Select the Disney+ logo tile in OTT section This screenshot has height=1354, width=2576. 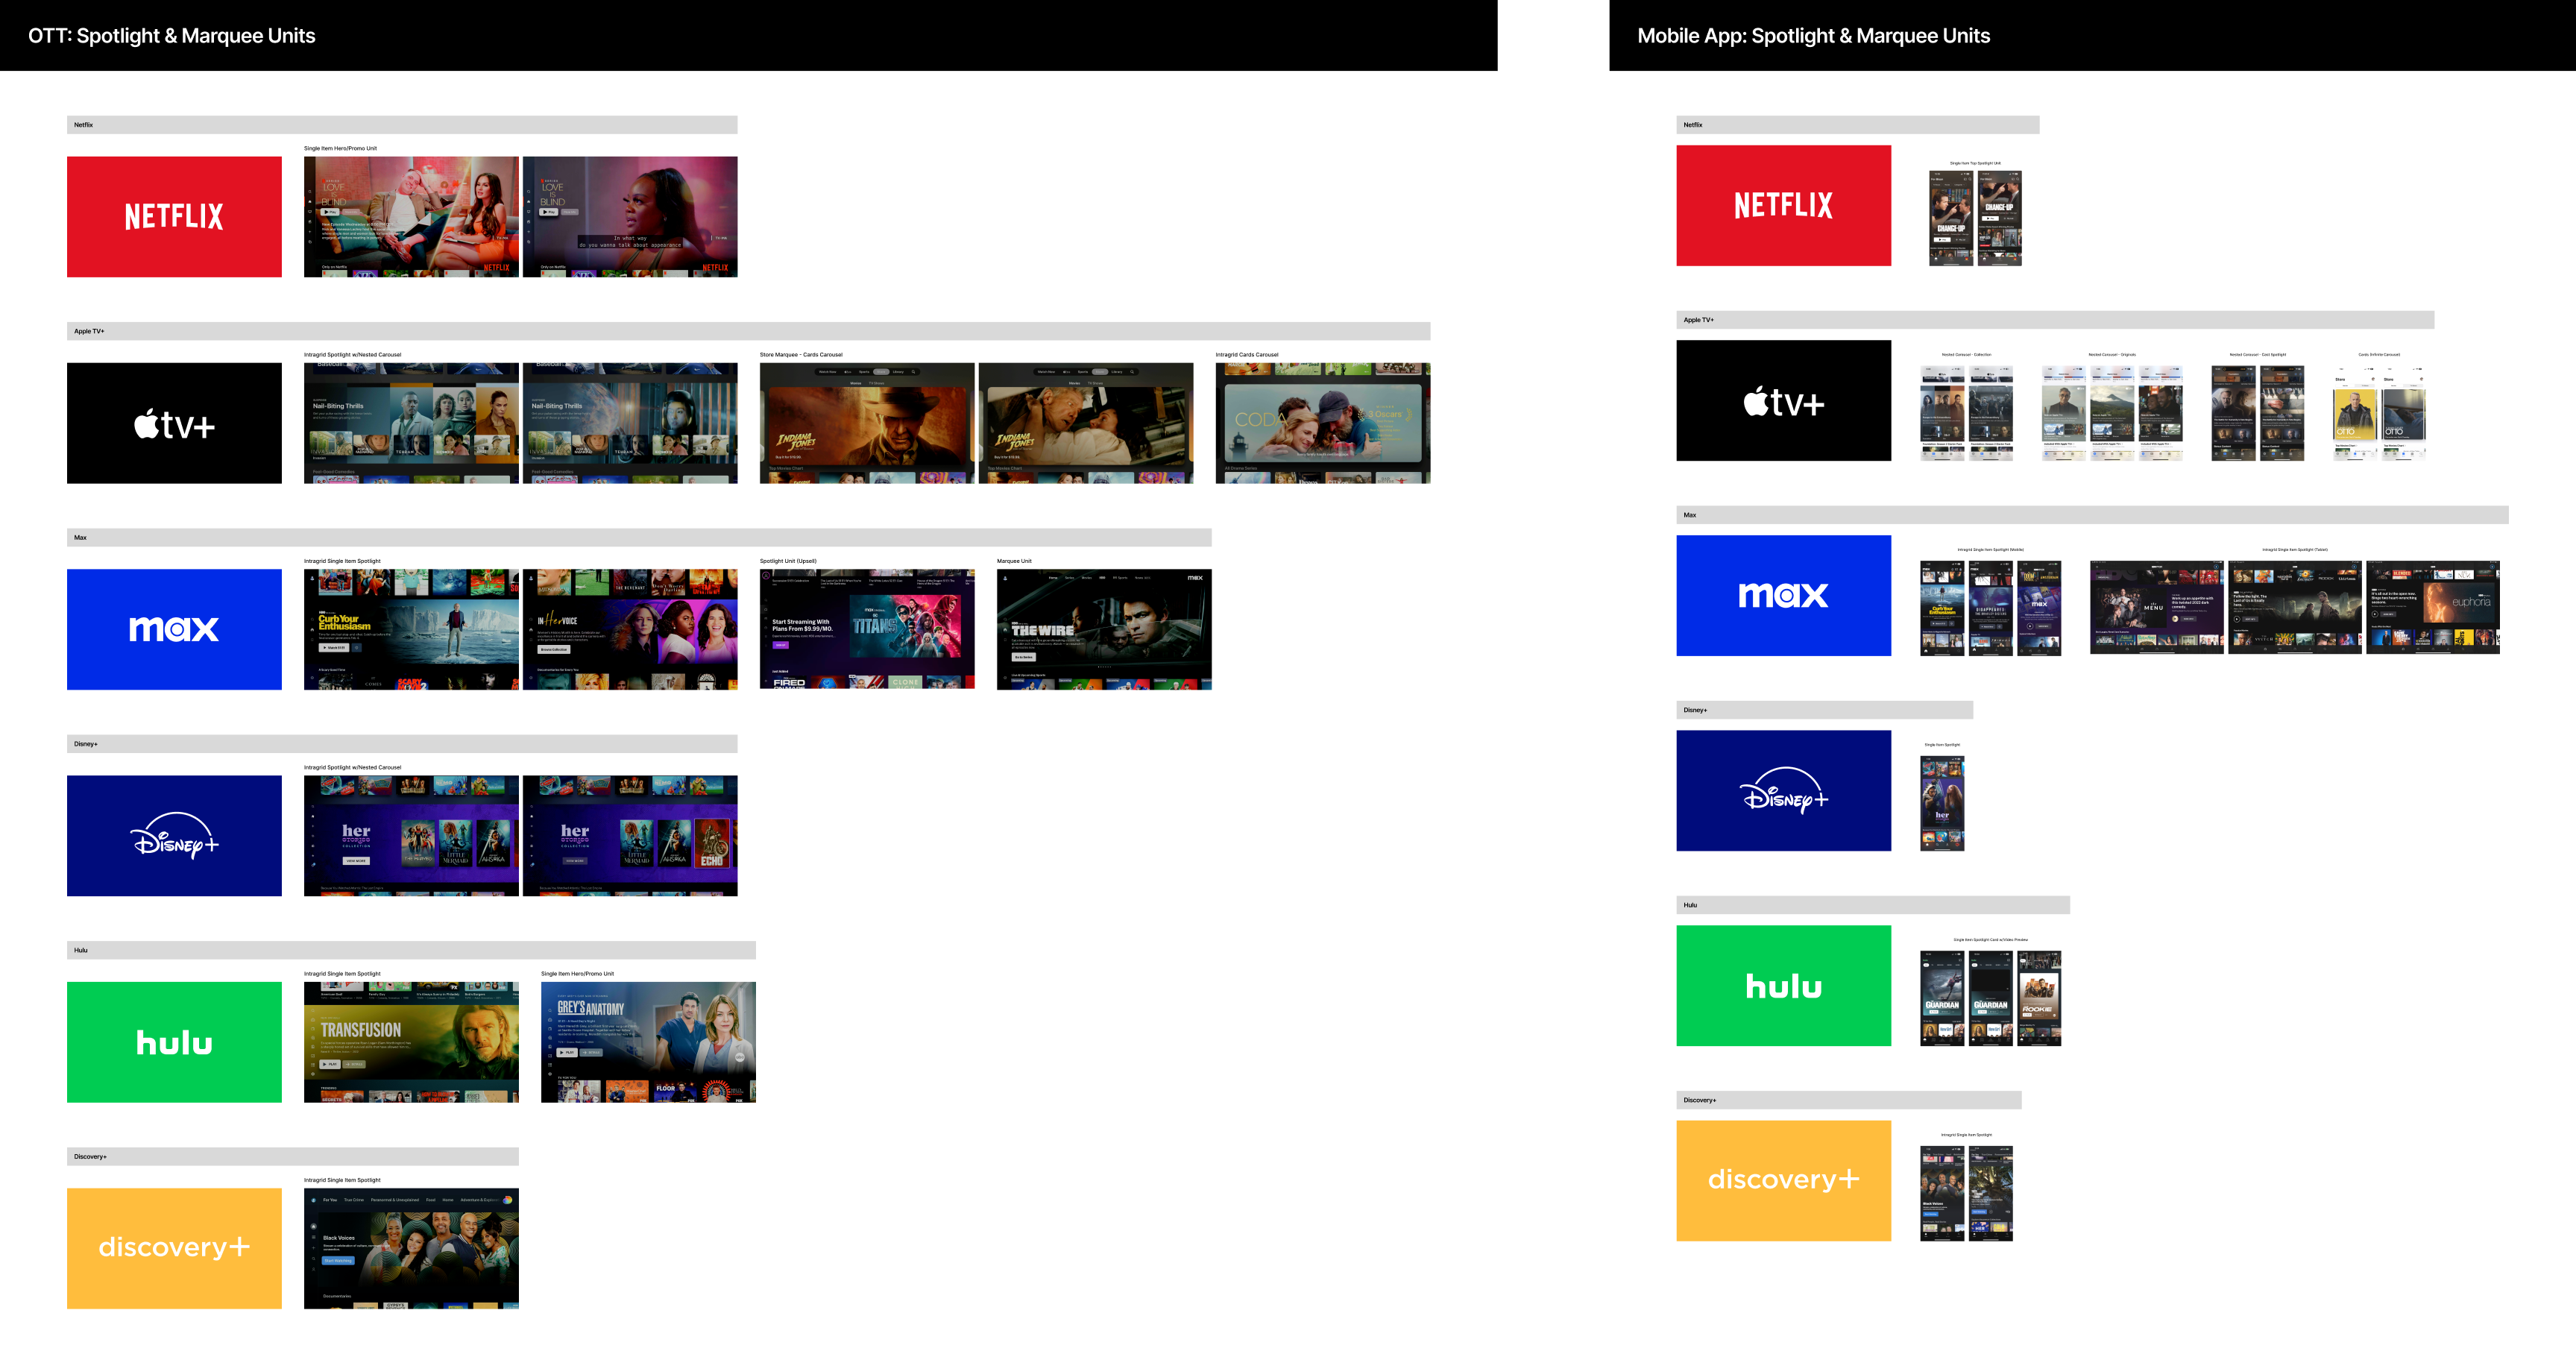(x=174, y=836)
